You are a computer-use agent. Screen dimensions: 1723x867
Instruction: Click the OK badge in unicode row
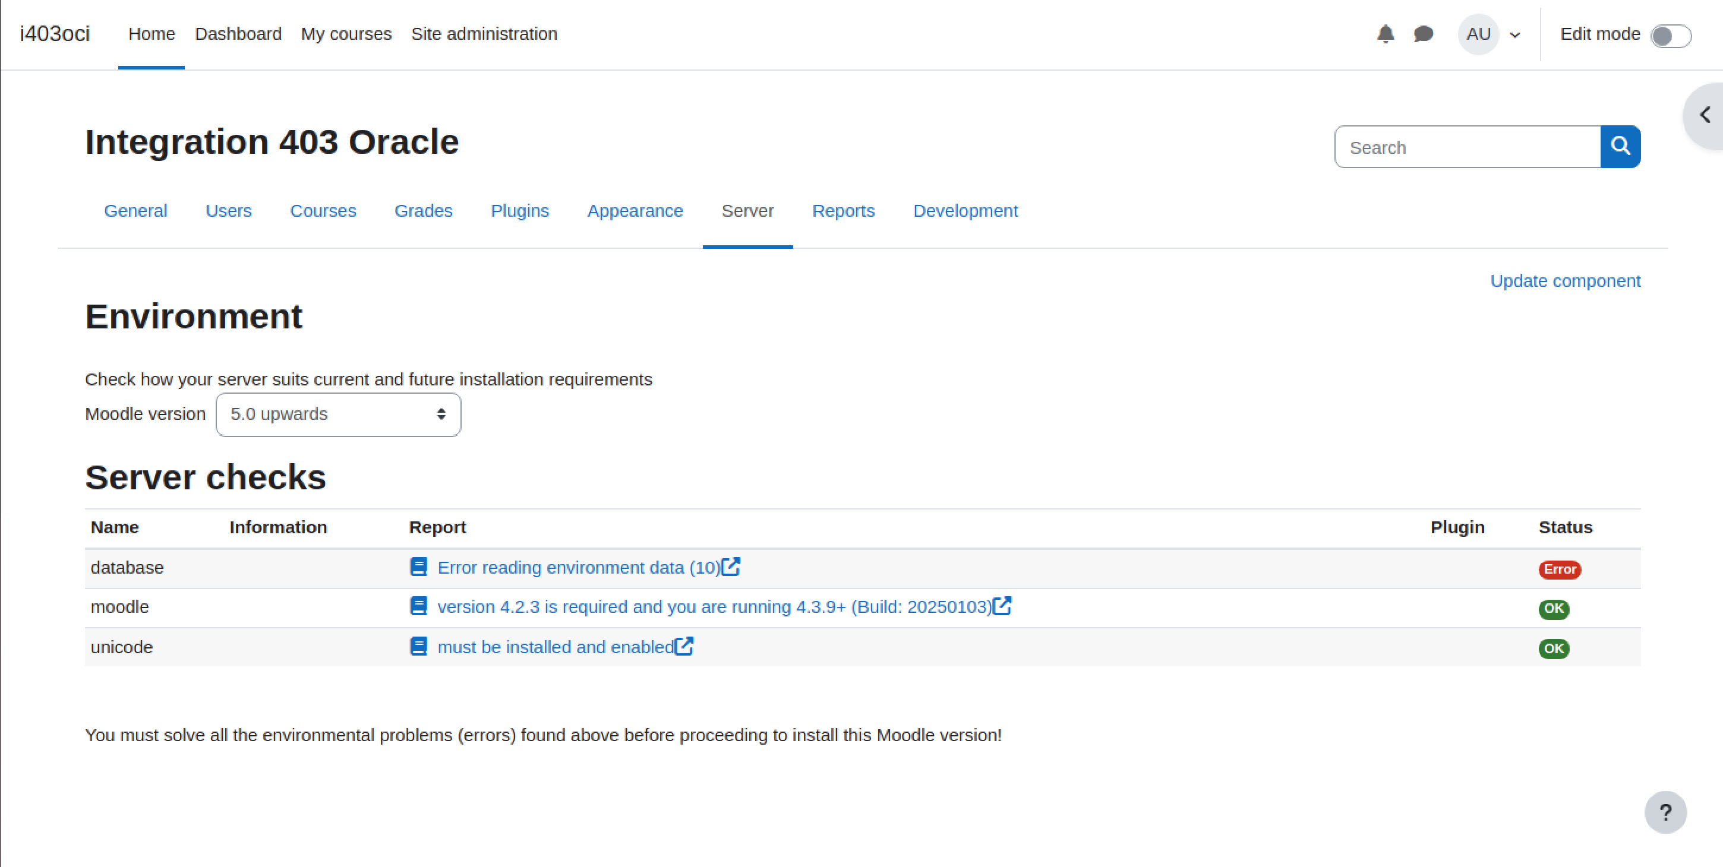1554,648
